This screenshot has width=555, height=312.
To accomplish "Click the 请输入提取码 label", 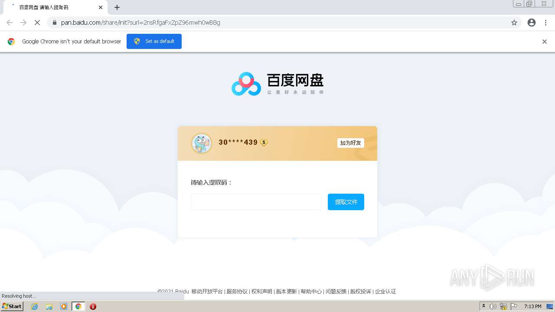I will (212, 182).
